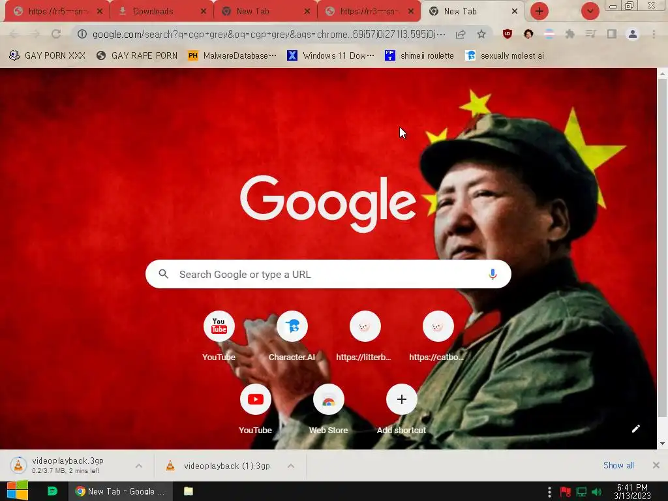Click the striped flag extension icon

click(549, 34)
